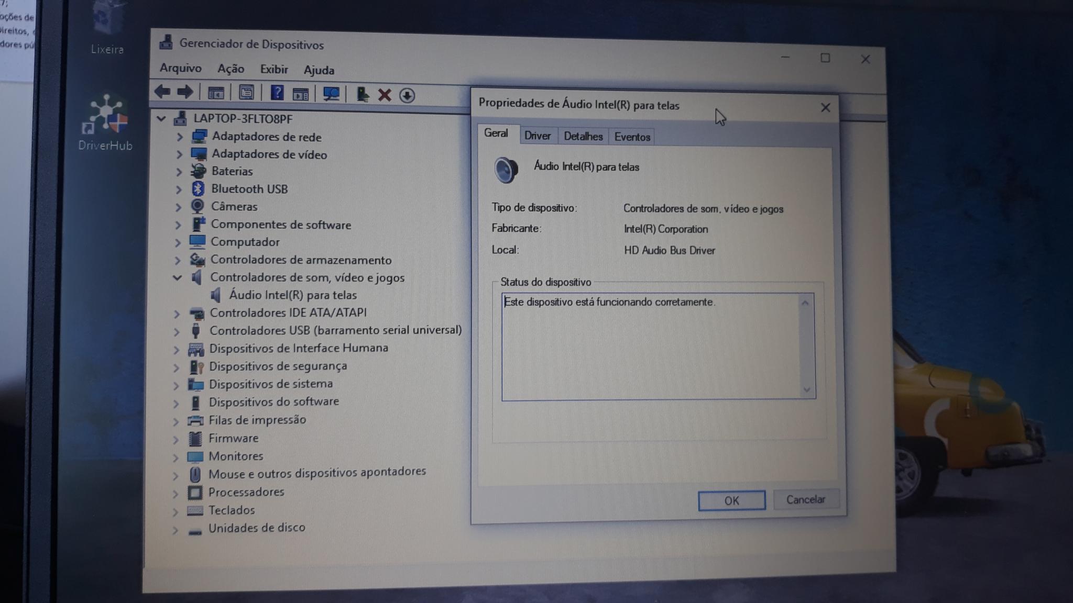Click the Processadores category icon
1073x603 pixels.
[x=195, y=493]
